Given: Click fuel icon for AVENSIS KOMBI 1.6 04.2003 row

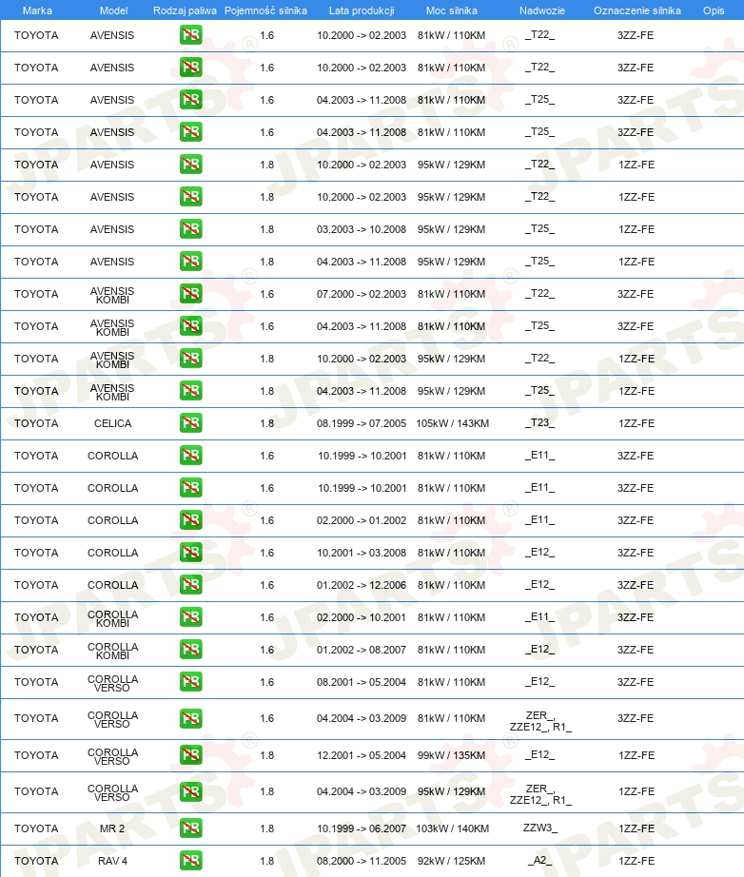Looking at the screenshot, I should [190, 326].
